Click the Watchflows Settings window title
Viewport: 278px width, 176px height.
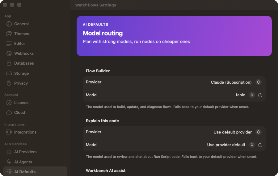pyautogui.click(x=95, y=5)
